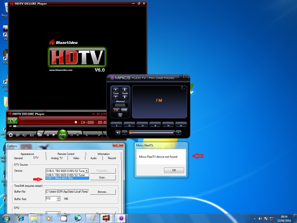
Task: Go to next channel with right arrow
Action: [x=99, y=135]
